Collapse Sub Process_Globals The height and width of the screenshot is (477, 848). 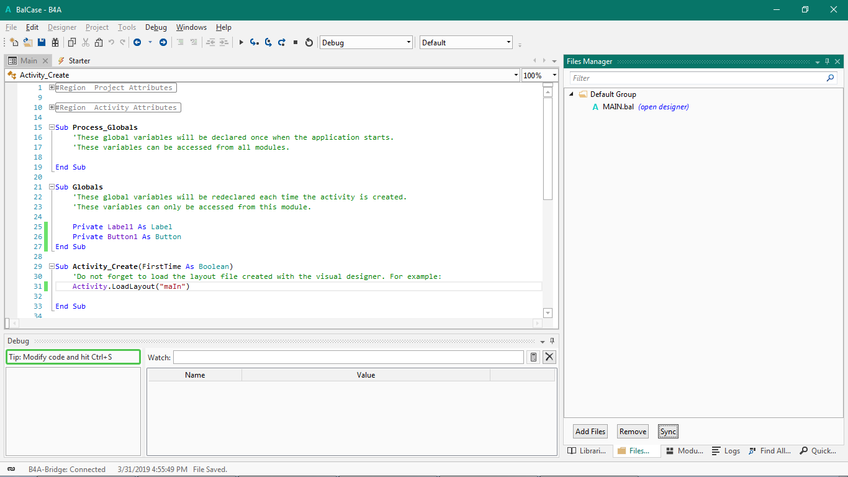(52, 127)
